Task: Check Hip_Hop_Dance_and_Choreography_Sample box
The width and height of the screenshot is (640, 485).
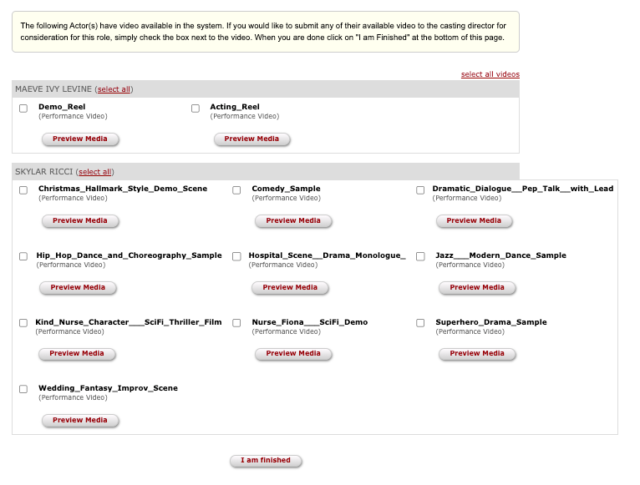Action: click(x=23, y=256)
